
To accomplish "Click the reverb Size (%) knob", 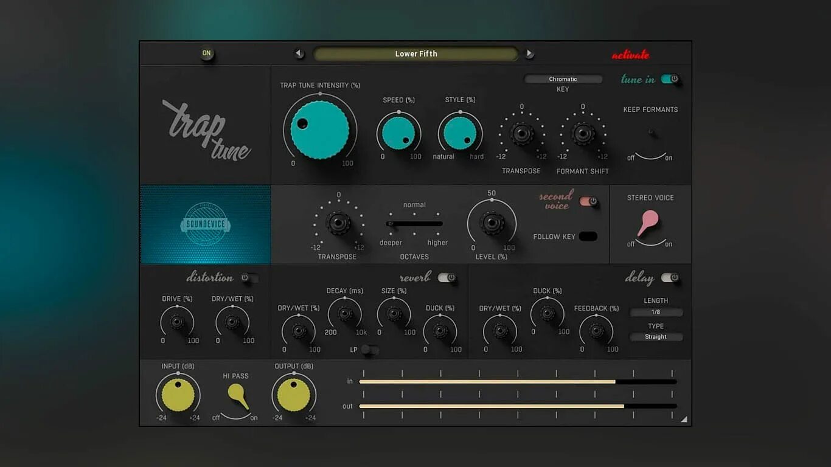I will tap(394, 314).
